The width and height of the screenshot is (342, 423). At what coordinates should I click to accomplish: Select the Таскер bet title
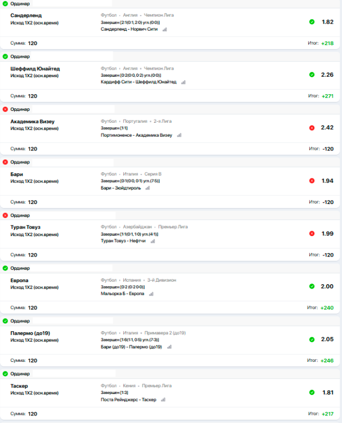coord(19,386)
